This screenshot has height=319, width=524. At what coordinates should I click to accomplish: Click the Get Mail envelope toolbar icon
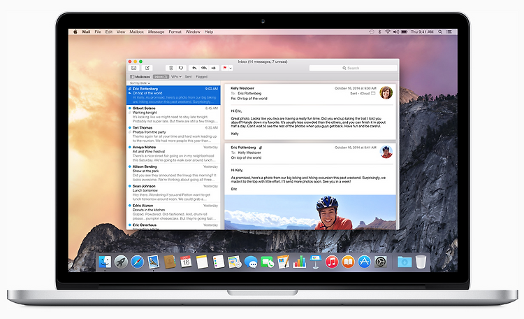[x=134, y=68]
